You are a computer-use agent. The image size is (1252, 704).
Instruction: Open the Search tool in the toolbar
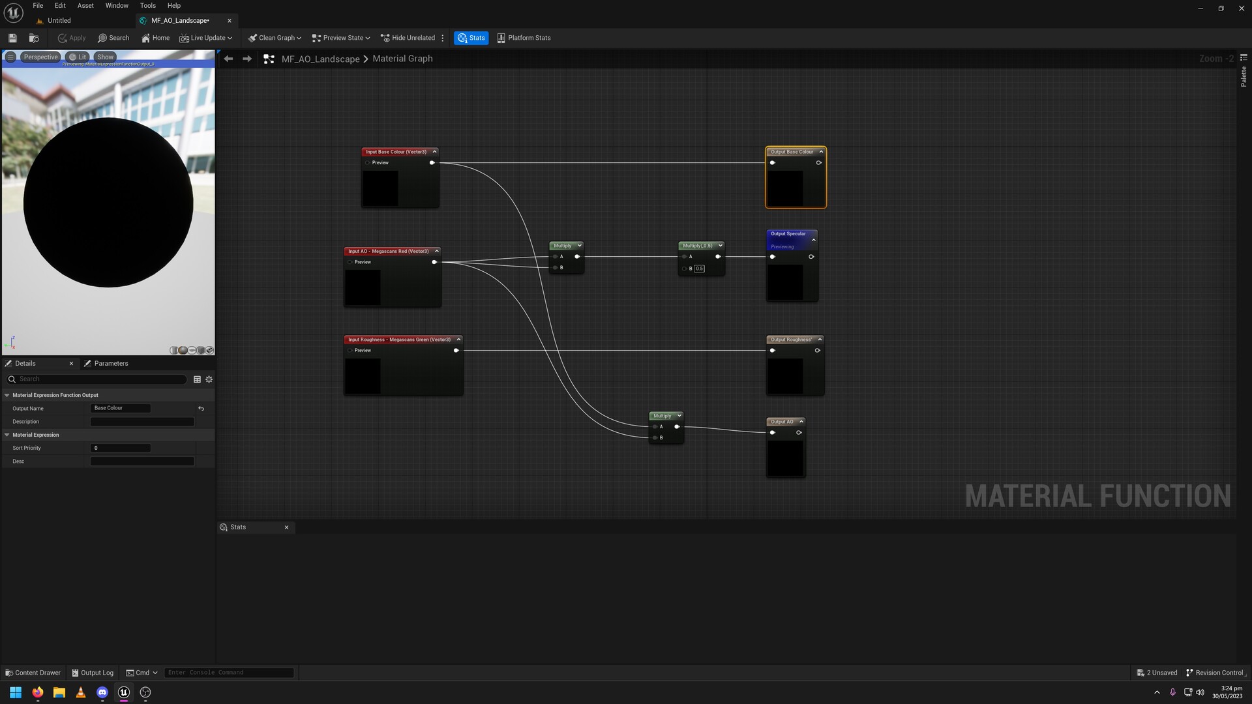pyautogui.click(x=113, y=38)
